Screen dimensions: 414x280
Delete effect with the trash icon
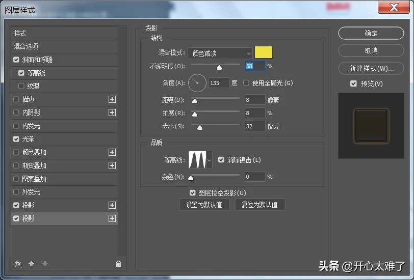point(119,264)
